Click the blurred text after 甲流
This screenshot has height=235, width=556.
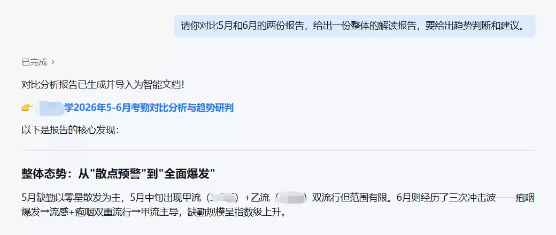click(x=223, y=198)
